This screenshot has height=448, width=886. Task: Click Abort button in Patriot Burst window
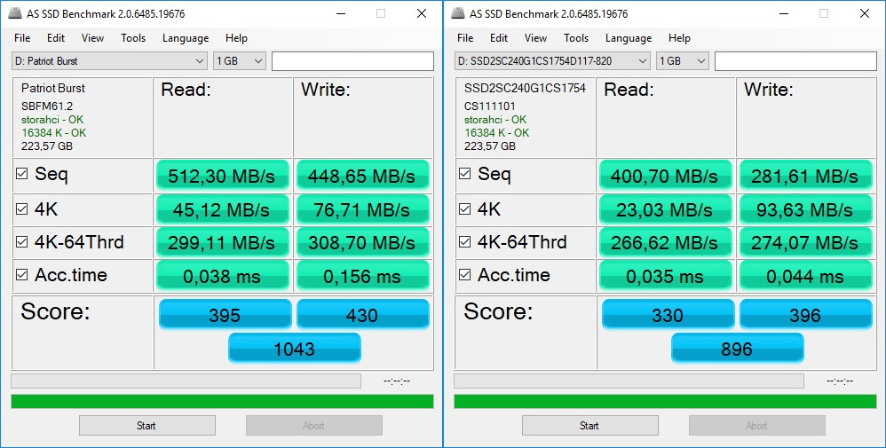click(314, 426)
